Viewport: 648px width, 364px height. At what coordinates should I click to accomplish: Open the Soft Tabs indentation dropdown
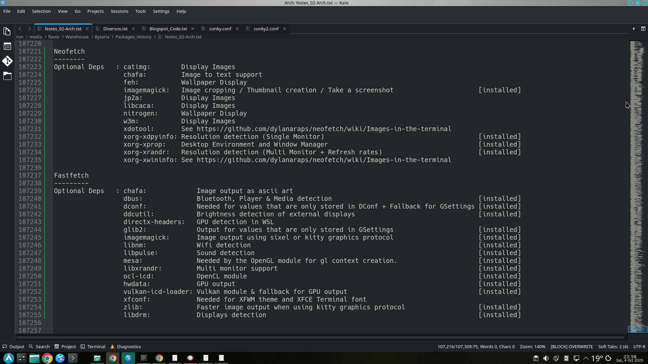tap(613, 346)
